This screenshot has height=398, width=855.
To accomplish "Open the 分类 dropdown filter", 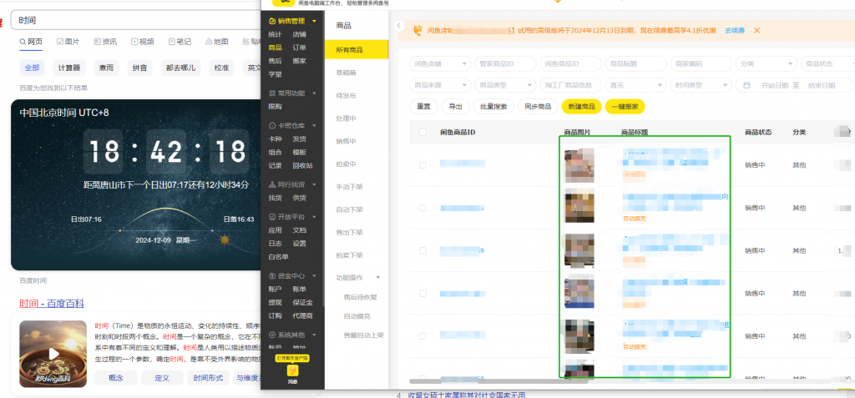I will pos(766,63).
